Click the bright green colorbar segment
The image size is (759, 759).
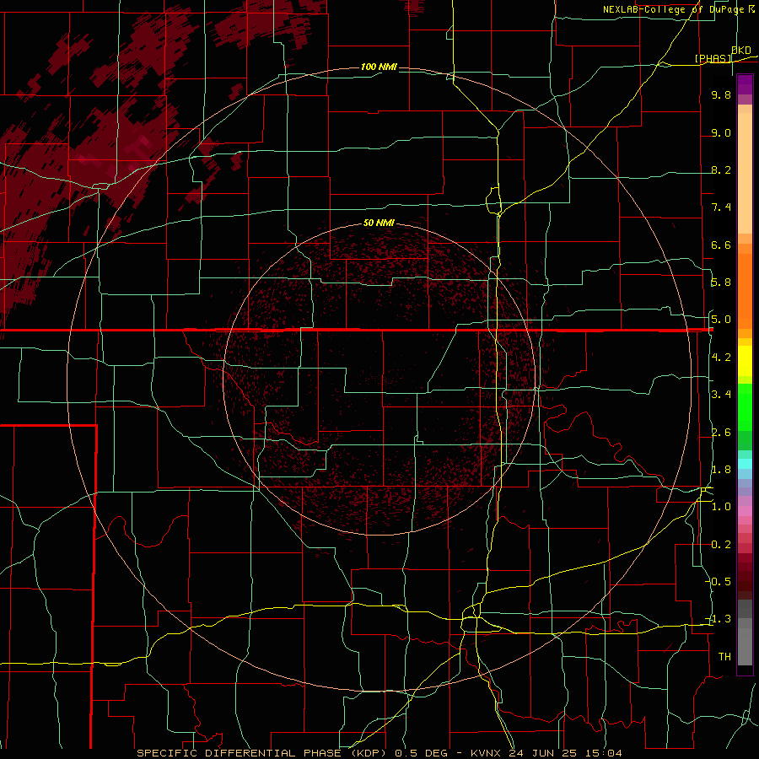tap(745, 406)
